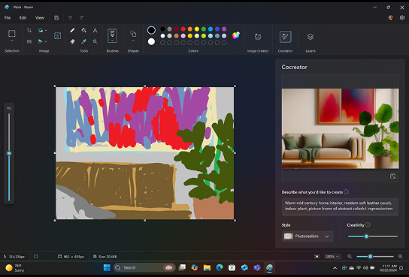Expand the Shapes dropdown chevron
This screenshot has height=277, width=409.
click(133, 41)
